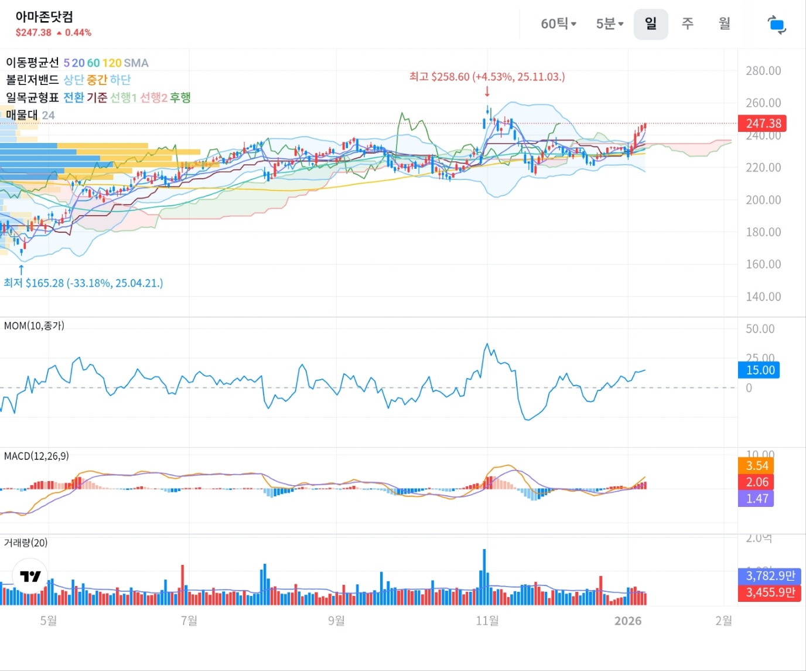Expand the 5분 minute interval dropdown
This screenshot has width=806, height=671.
(x=609, y=24)
